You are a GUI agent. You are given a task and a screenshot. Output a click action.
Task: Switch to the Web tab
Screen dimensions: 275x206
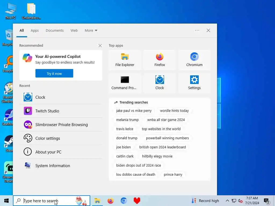tap(74, 31)
